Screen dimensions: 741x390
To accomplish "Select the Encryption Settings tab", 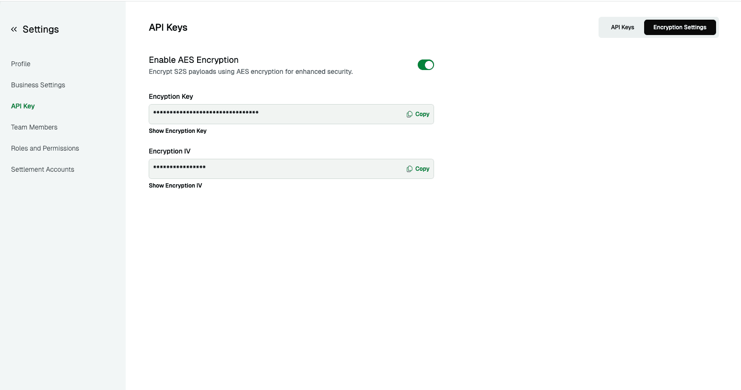I will click(x=680, y=27).
